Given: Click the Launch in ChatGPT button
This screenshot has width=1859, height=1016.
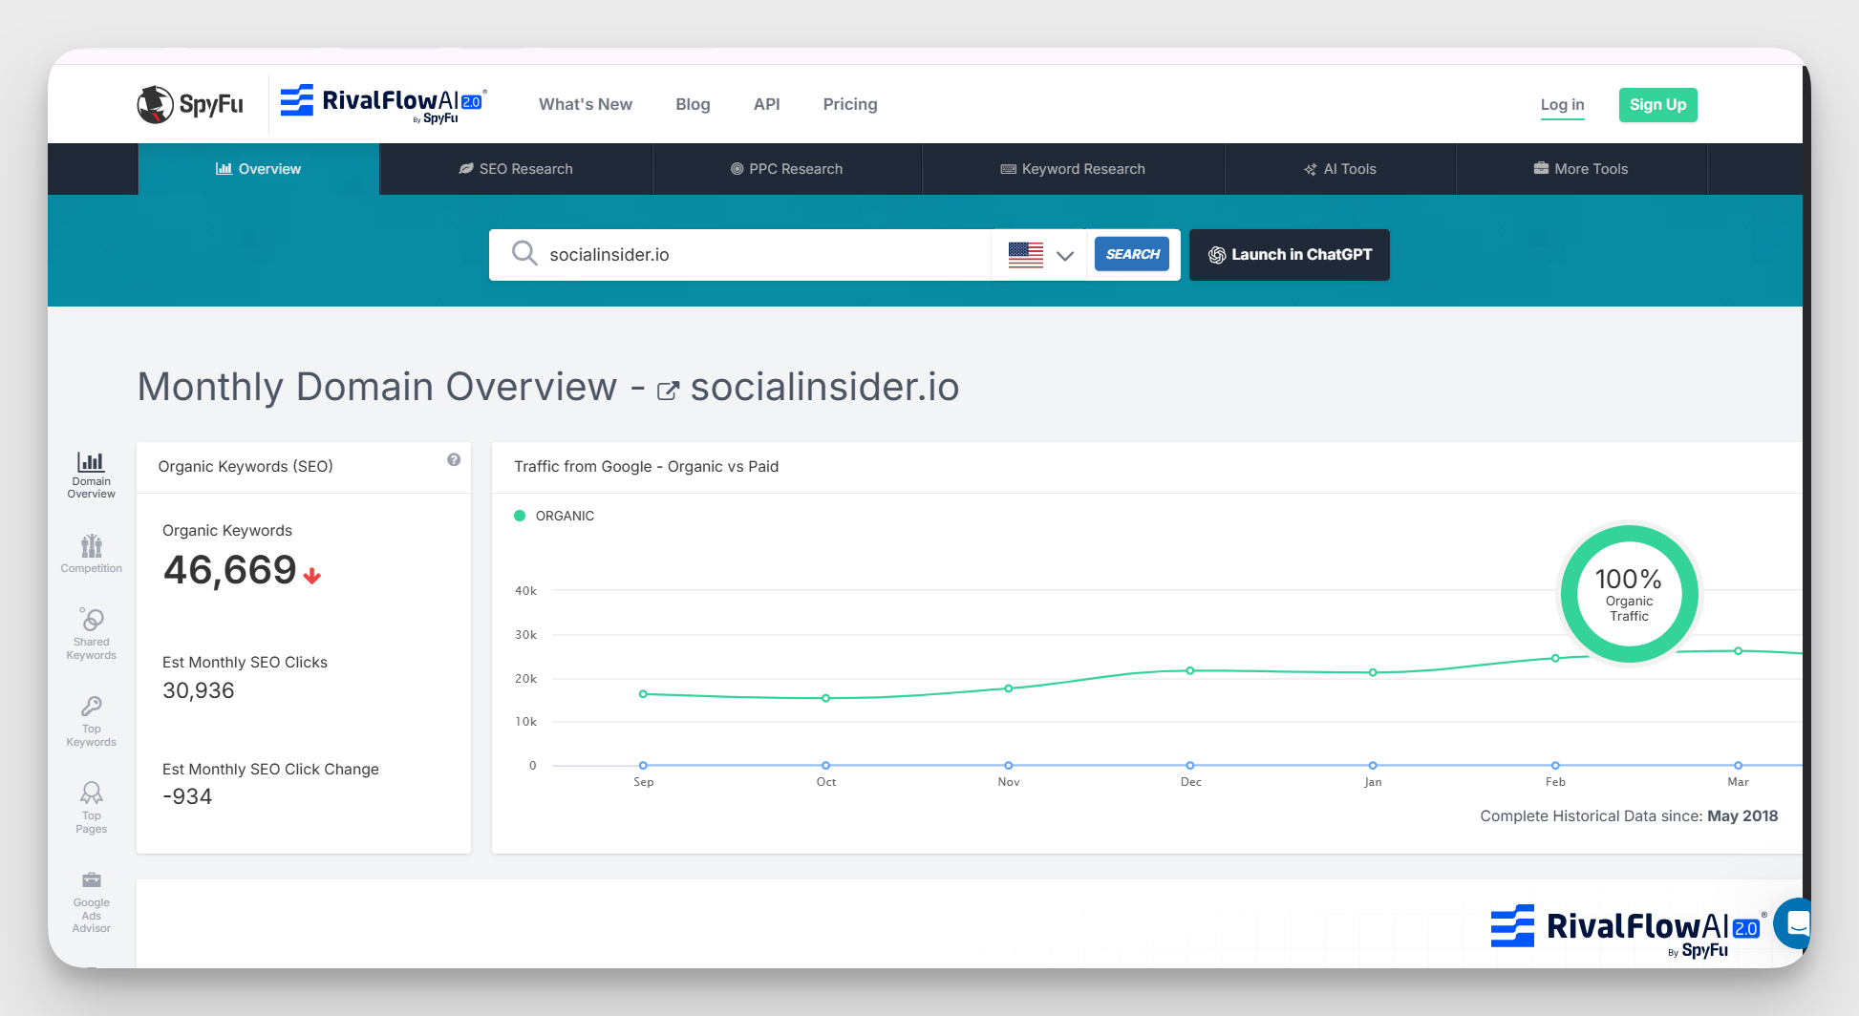Looking at the screenshot, I should tap(1289, 255).
